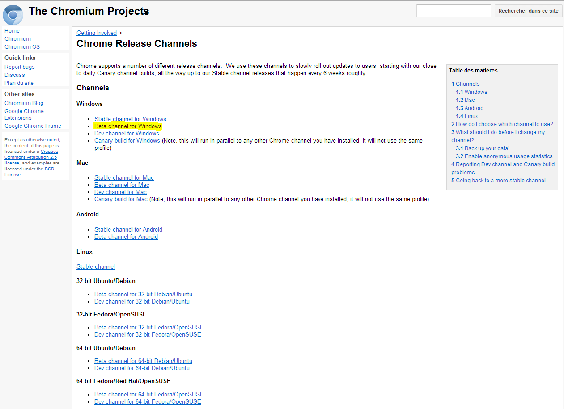Click the 'noted' link in footer text
The width and height of the screenshot is (564, 409).
coord(53,140)
